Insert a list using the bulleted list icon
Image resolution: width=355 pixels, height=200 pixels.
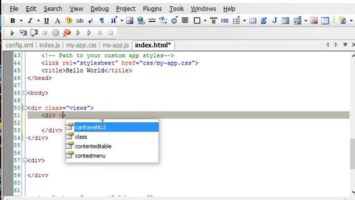point(236,21)
